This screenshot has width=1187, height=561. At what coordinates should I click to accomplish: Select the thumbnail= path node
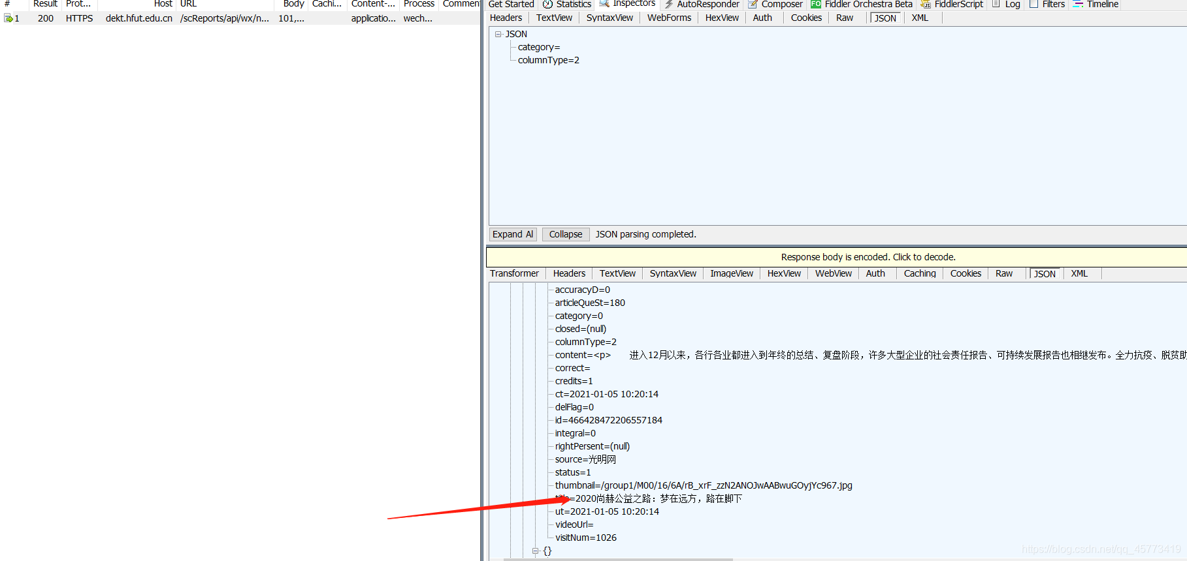[x=704, y=485]
